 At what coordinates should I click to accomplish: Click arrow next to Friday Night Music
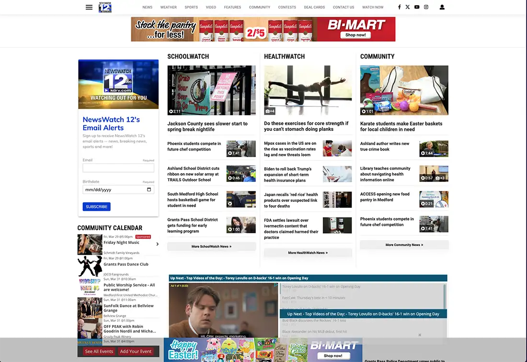coord(157,244)
